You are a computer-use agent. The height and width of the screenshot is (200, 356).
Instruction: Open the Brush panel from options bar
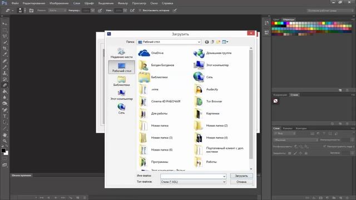click(31, 11)
